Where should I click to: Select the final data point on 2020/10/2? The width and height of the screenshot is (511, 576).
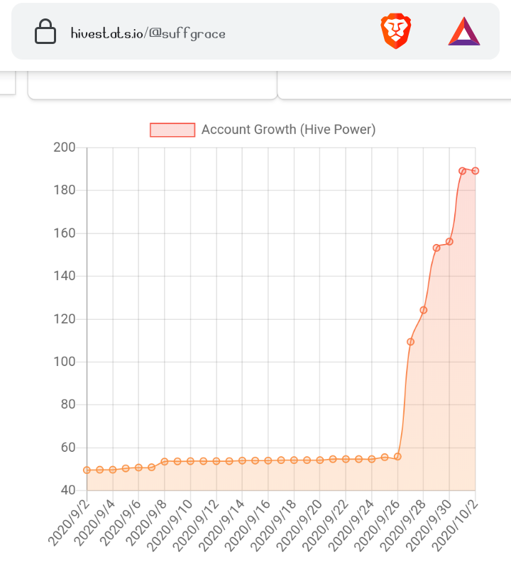click(476, 171)
